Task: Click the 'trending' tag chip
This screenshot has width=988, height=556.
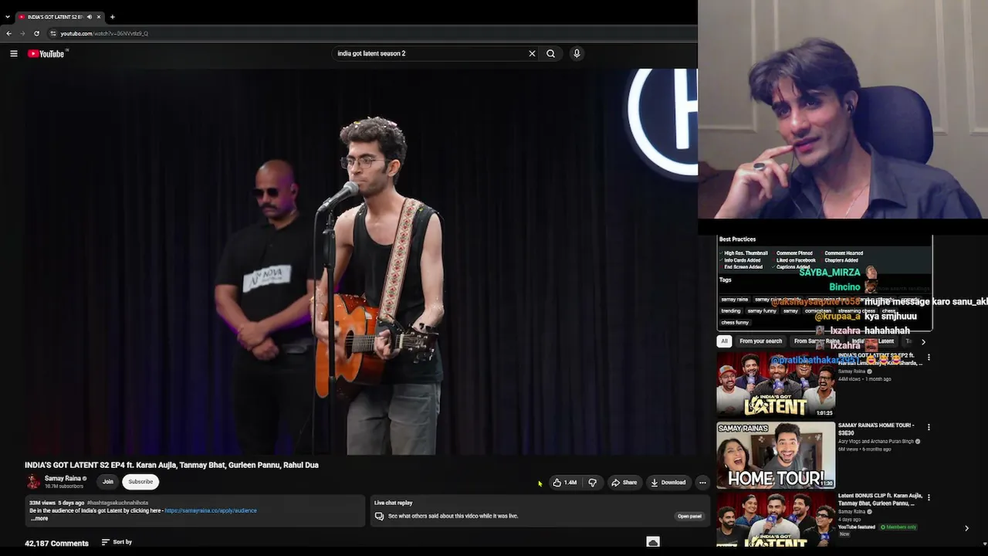Action: 731,311
